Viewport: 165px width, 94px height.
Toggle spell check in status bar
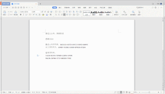(x=52, y=92)
